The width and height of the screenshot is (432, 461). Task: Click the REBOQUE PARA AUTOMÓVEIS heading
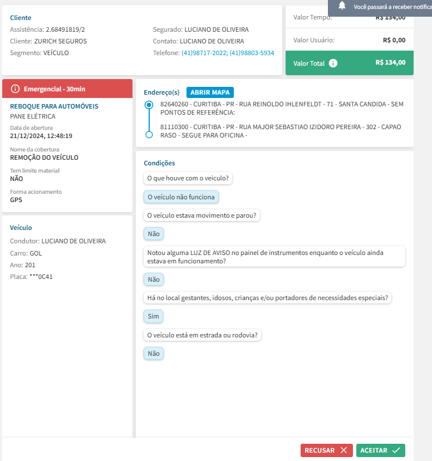click(55, 106)
